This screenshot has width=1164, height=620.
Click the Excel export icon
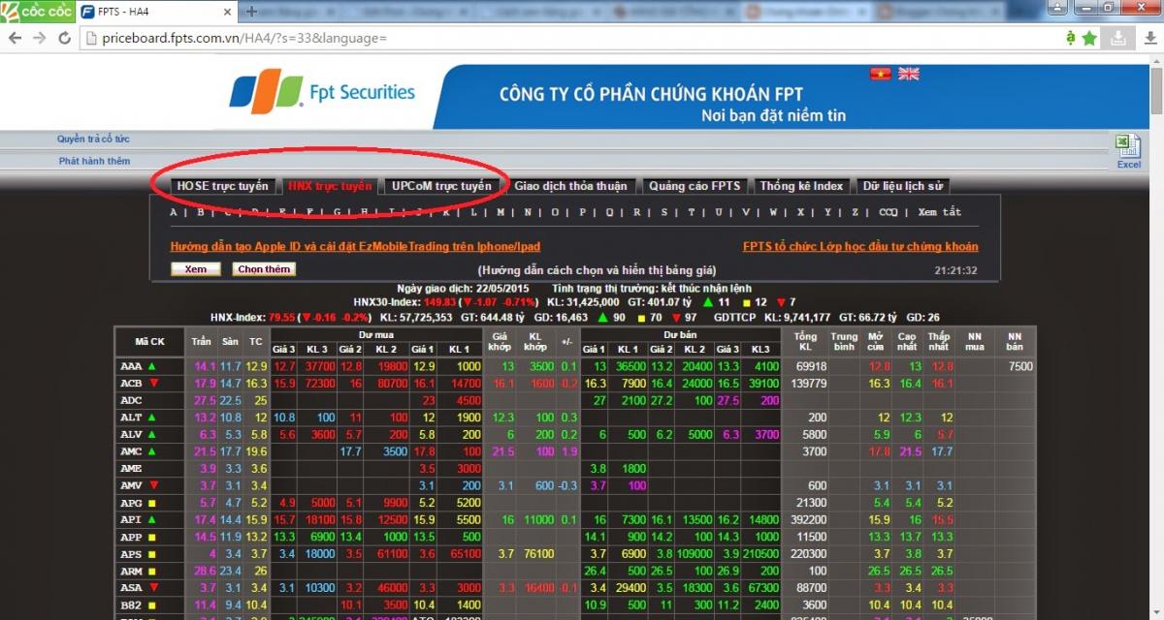click(x=1127, y=147)
